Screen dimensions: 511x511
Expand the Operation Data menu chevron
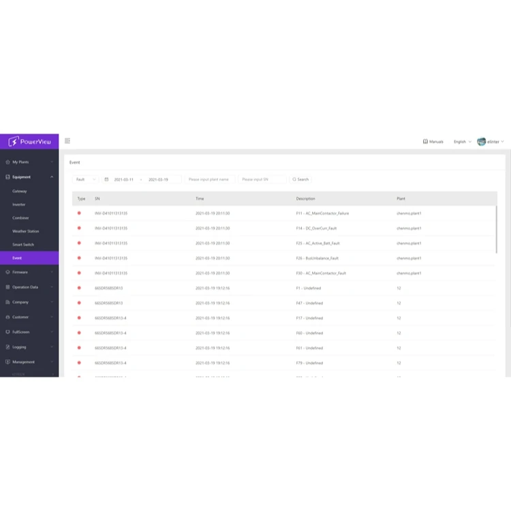52,287
